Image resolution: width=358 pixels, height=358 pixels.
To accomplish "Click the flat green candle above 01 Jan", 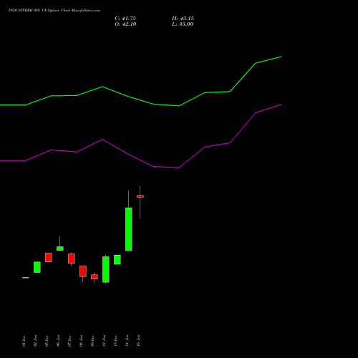I will point(26,278).
